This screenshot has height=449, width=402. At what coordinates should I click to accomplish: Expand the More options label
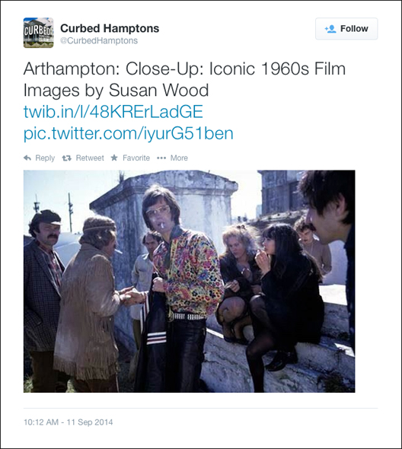pos(179,158)
